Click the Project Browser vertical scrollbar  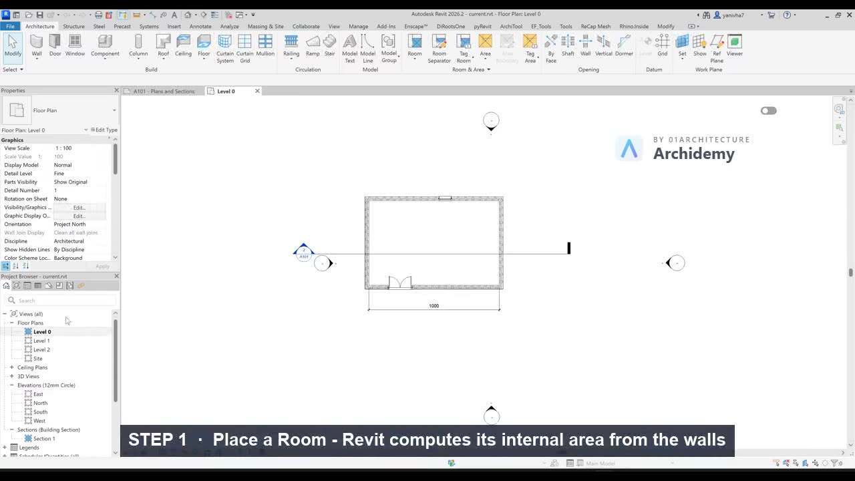click(x=116, y=361)
